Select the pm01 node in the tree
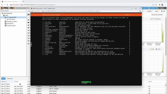 click(x=7, y=15)
